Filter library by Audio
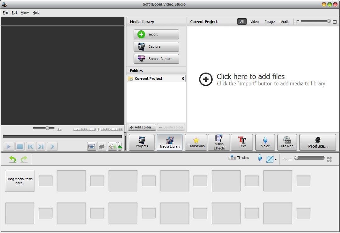The width and height of the screenshot is (340, 233). [x=285, y=22]
